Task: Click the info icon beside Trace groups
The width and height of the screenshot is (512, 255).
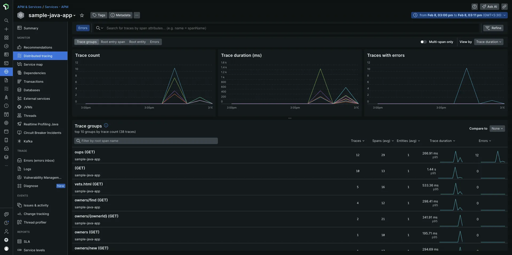Action: click(106, 125)
